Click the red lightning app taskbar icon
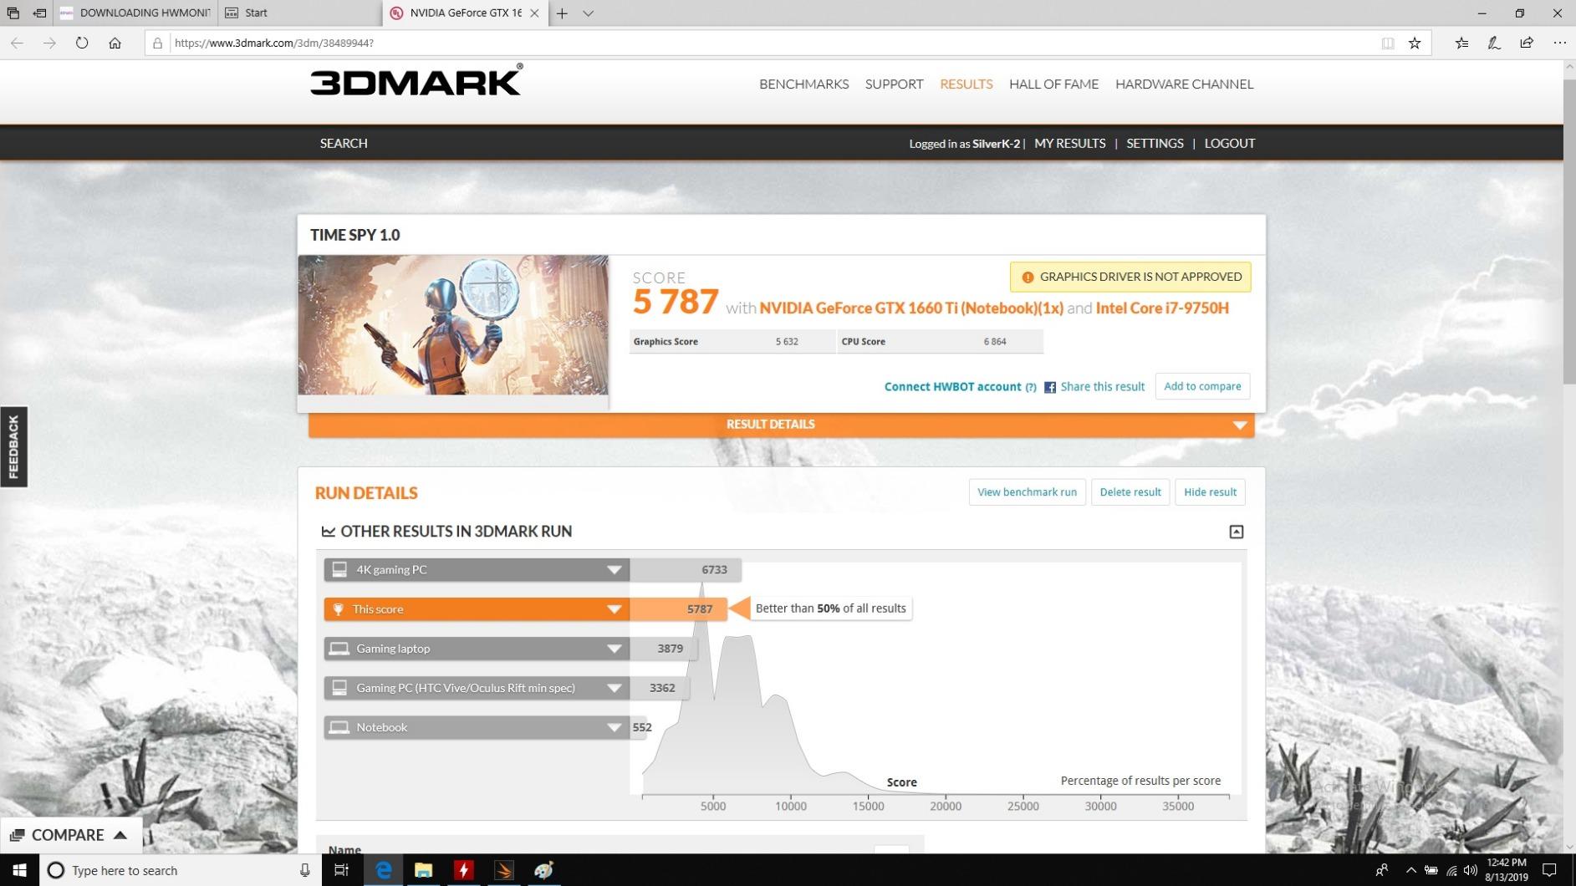This screenshot has height=886, width=1576. click(x=463, y=870)
